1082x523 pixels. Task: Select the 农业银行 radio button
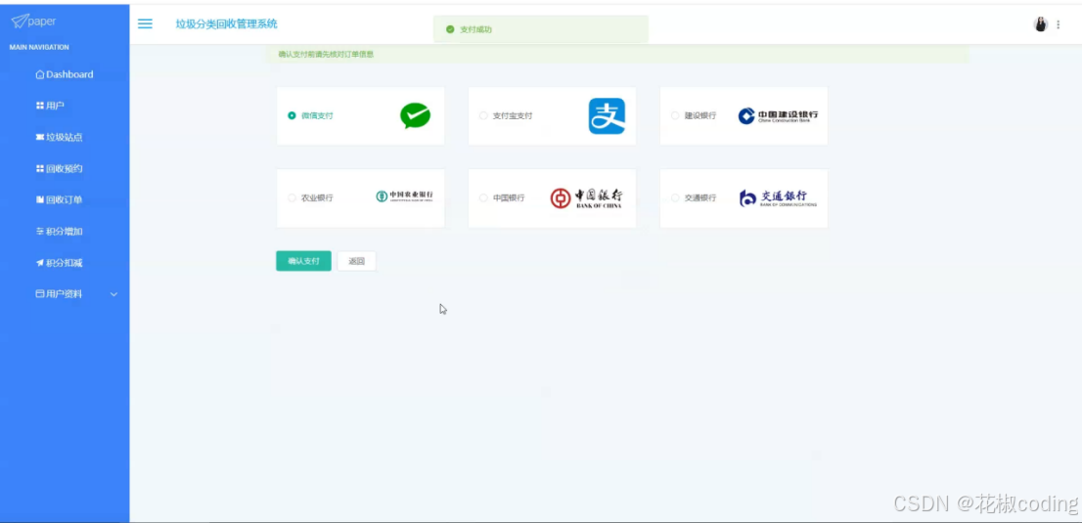292,198
